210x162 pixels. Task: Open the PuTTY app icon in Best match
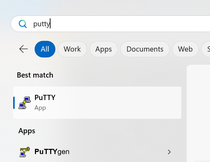click(x=25, y=103)
